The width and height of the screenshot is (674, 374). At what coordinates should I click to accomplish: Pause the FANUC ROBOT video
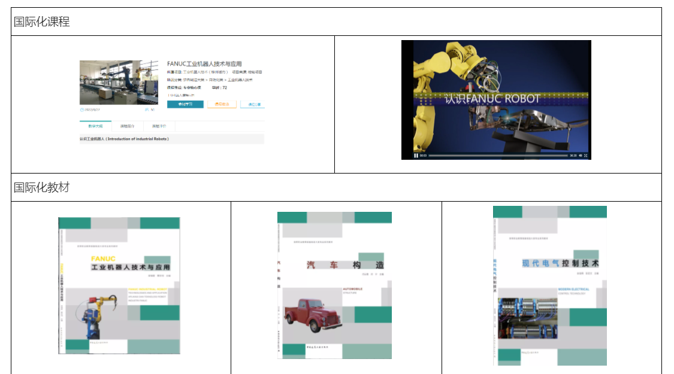pyautogui.click(x=416, y=156)
